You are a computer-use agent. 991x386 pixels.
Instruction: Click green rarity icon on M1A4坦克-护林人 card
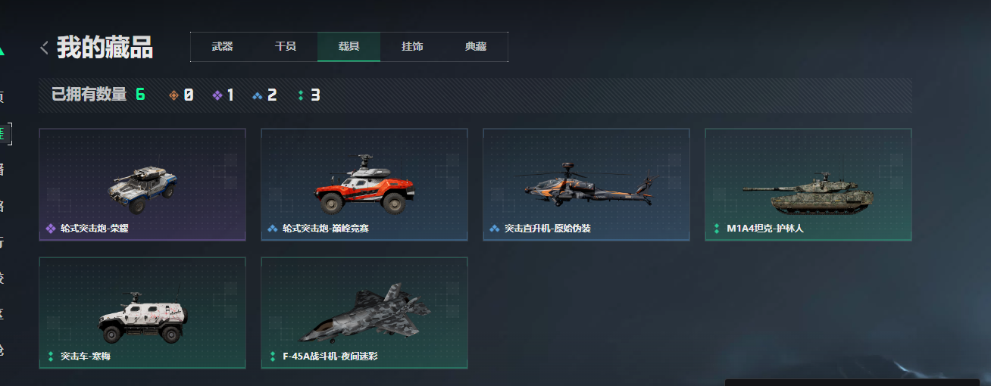click(x=717, y=228)
